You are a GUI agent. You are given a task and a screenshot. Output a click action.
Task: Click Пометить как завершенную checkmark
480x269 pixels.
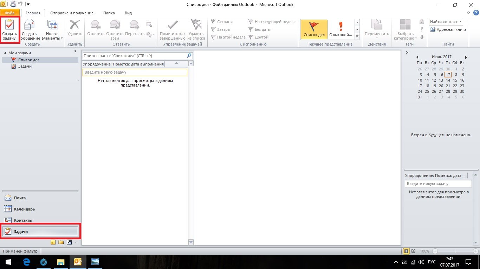173,30
